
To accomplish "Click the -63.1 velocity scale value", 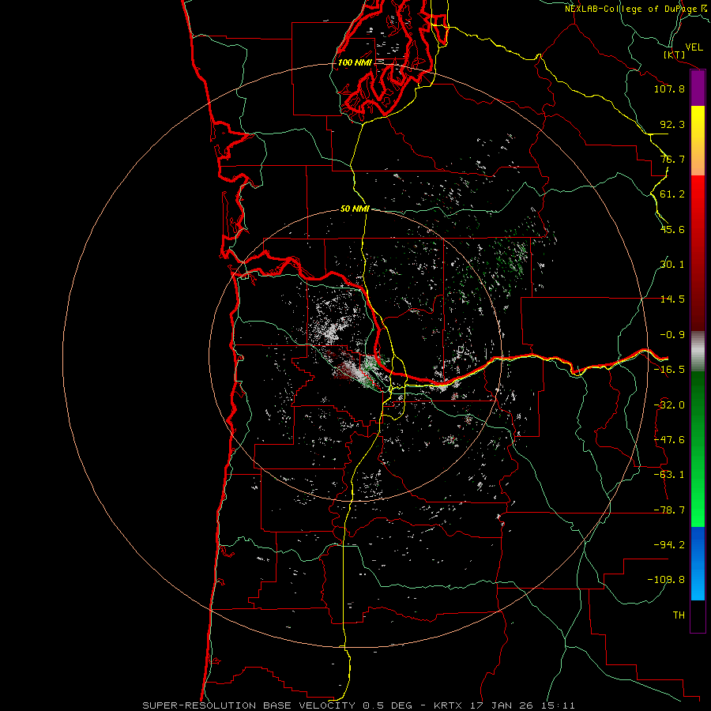I will (x=669, y=475).
